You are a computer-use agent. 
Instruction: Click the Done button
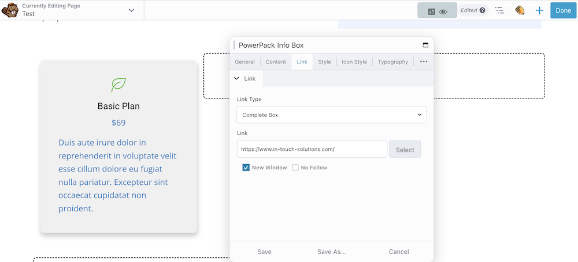[563, 10]
